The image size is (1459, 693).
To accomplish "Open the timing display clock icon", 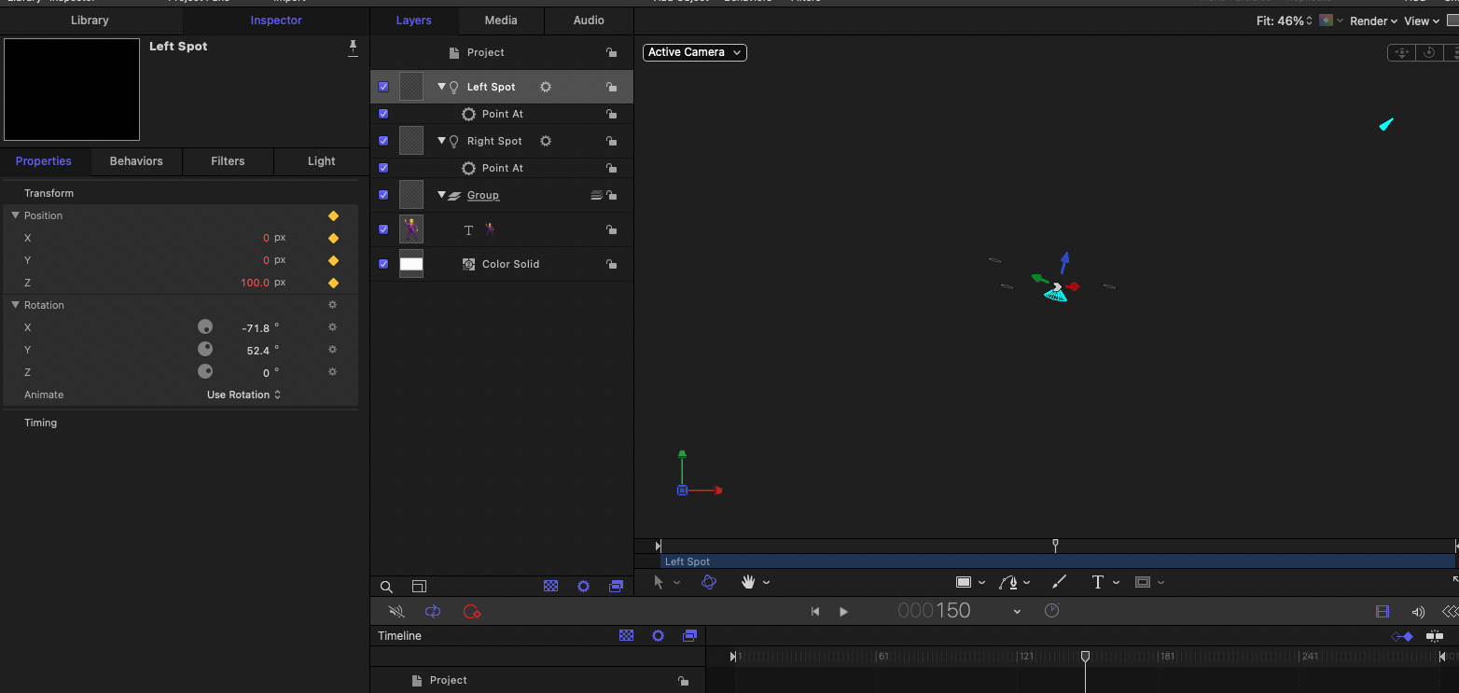I will (x=1052, y=611).
